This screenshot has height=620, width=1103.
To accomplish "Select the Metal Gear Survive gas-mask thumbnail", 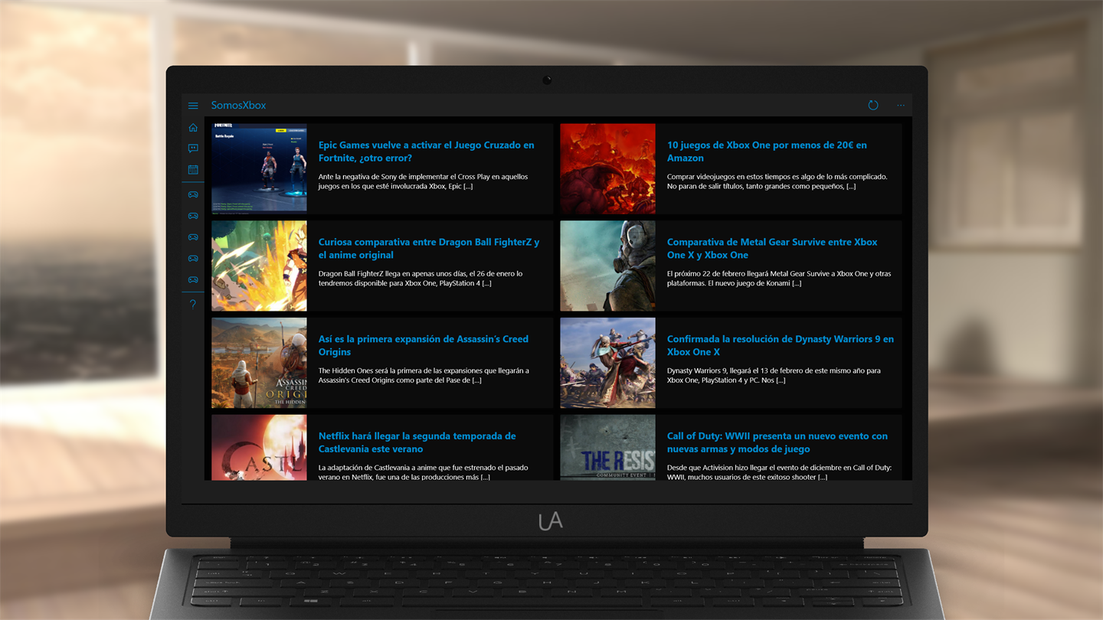I will [607, 266].
